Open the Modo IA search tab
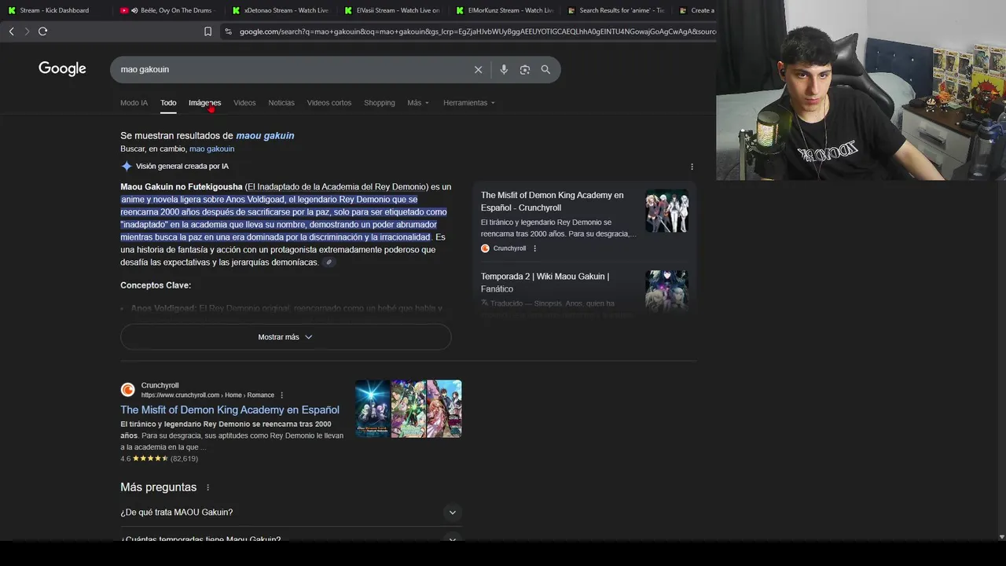The height and width of the screenshot is (566, 1006). (134, 103)
